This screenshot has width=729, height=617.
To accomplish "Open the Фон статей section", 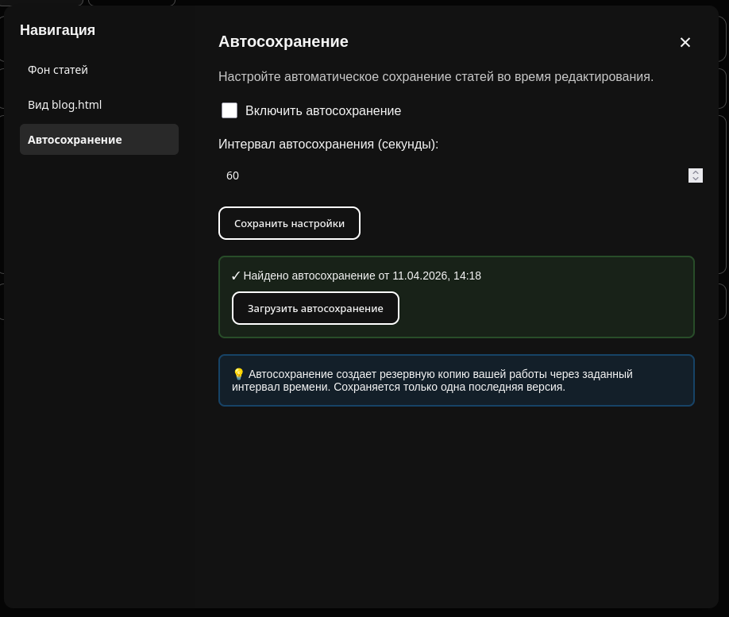I will [x=58, y=70].
